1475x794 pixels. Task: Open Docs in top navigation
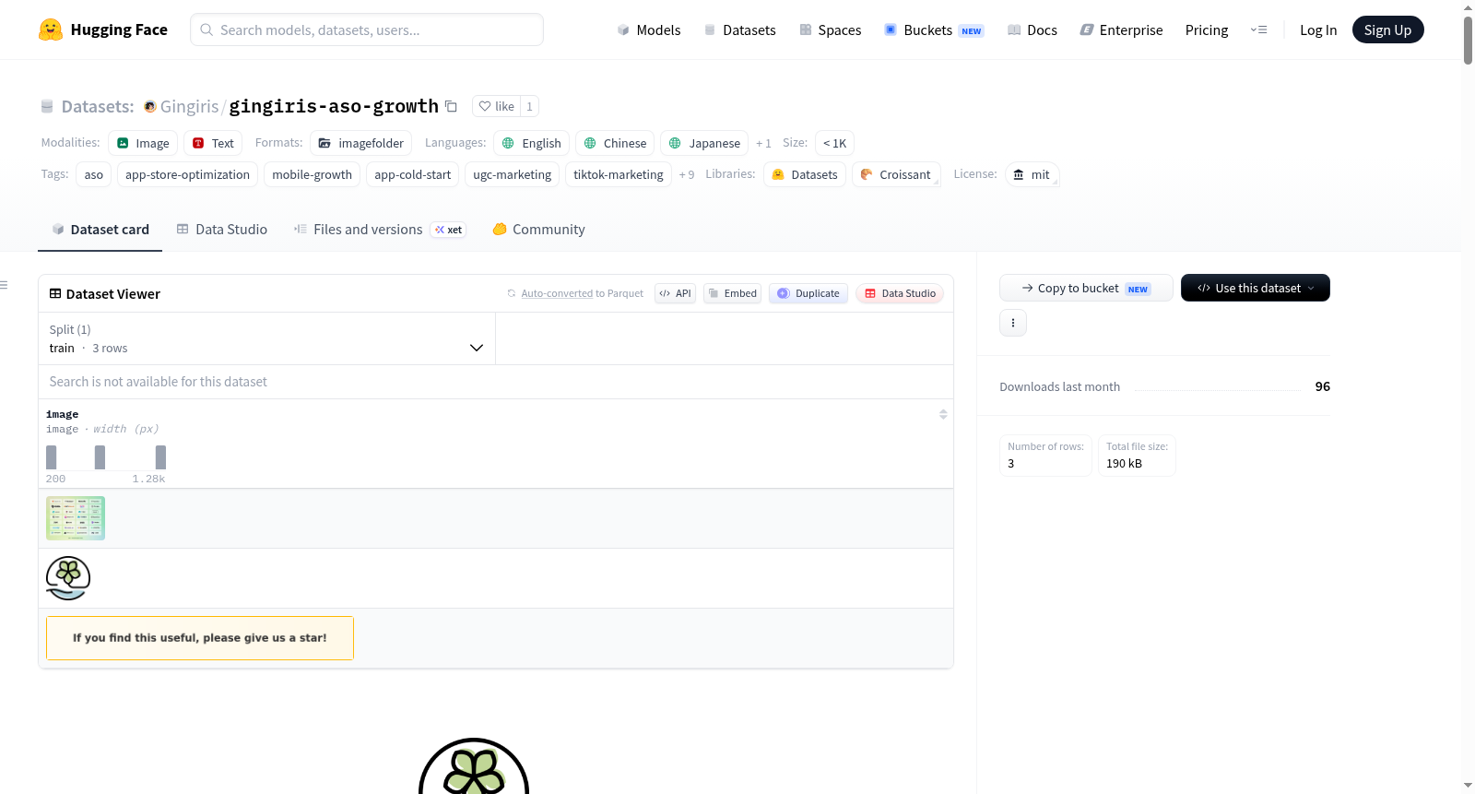1032,30
